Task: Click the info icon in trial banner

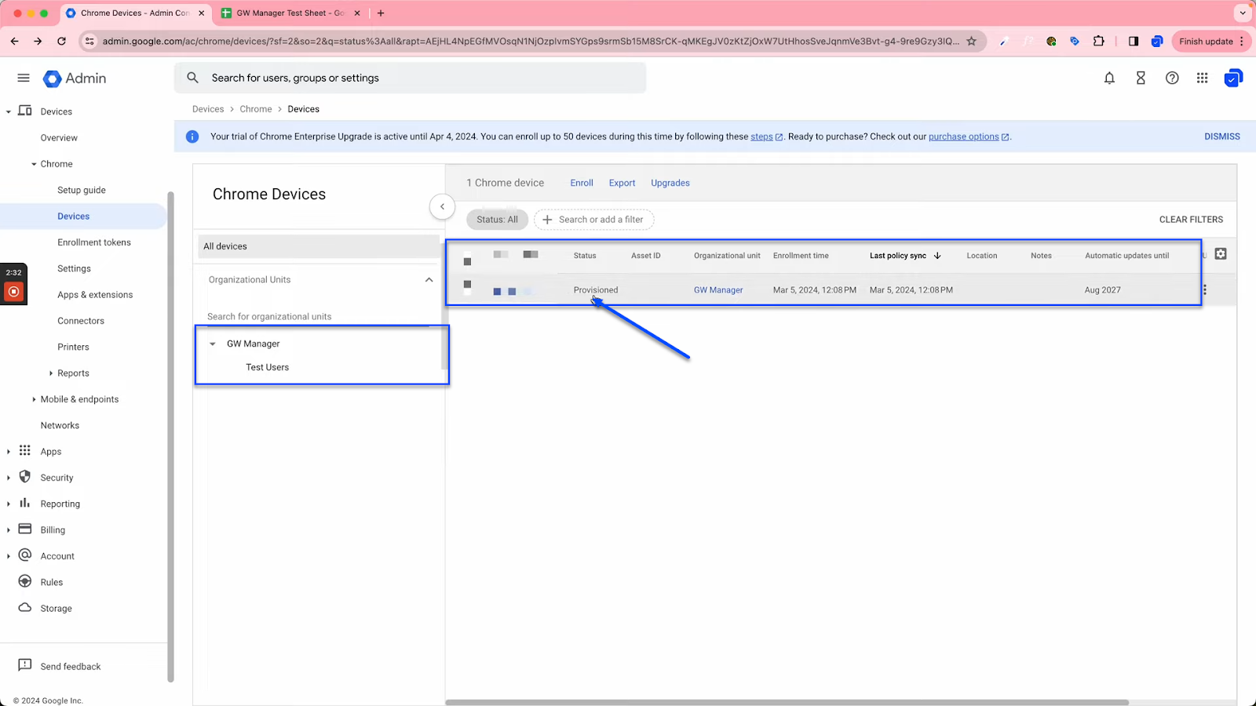Action: pyautogui.click(x=192, y=136)
